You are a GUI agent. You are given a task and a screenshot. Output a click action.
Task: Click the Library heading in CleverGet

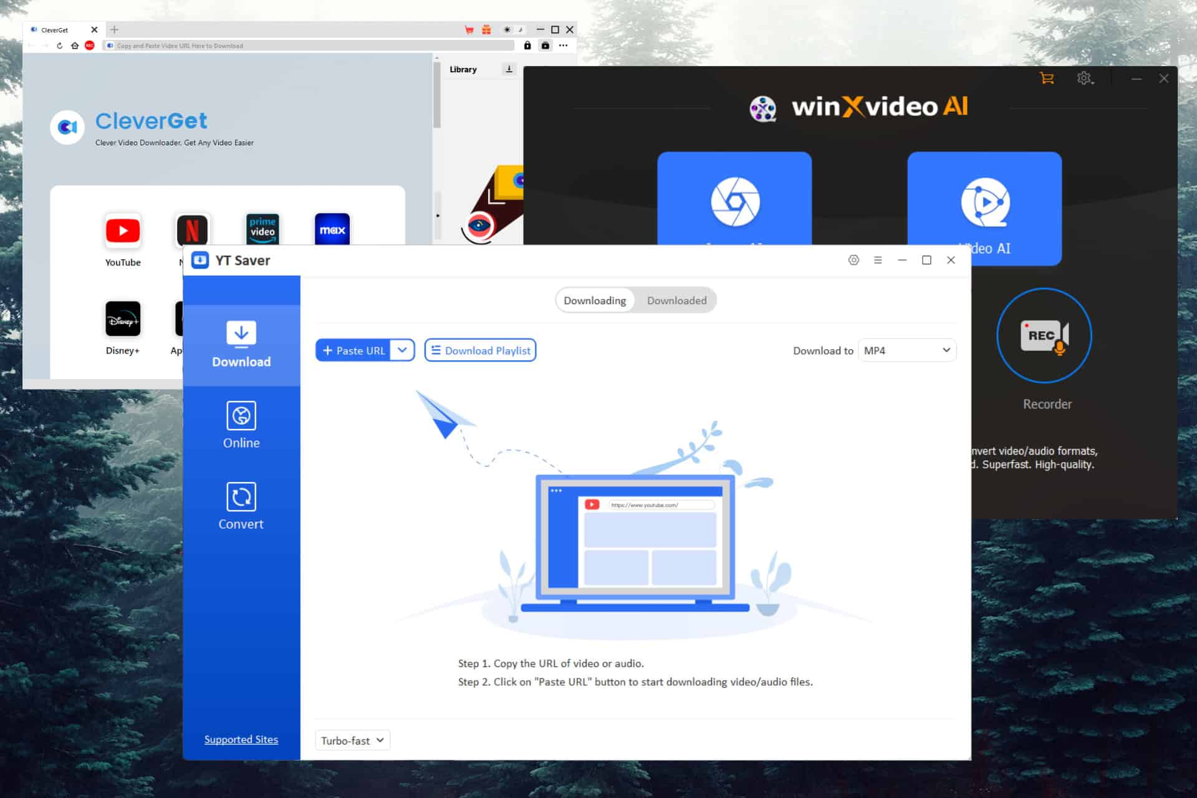463,69
